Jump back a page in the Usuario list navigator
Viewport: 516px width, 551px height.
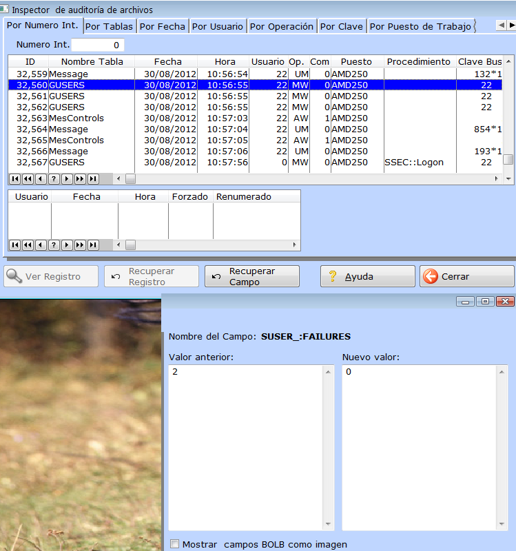(28, 245)
